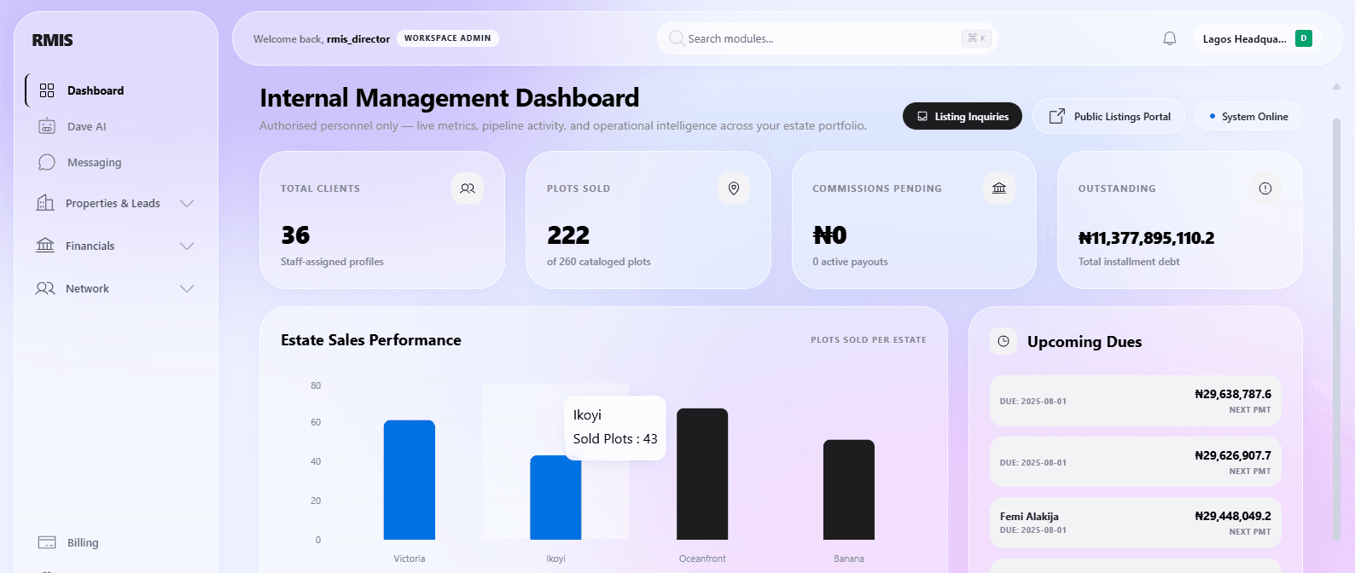Screen dimensions: 1355x573
Task: Click the Network people icon
Action: click(45, 288)
